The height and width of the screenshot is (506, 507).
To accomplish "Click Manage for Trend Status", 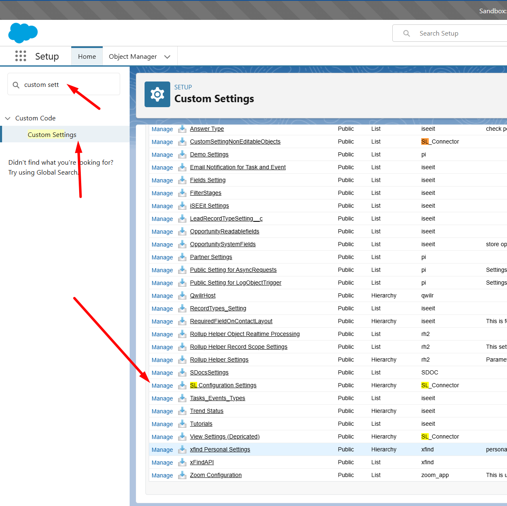I will 162,411.
